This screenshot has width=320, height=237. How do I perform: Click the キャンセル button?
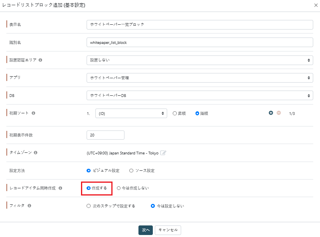coord(168,230)
